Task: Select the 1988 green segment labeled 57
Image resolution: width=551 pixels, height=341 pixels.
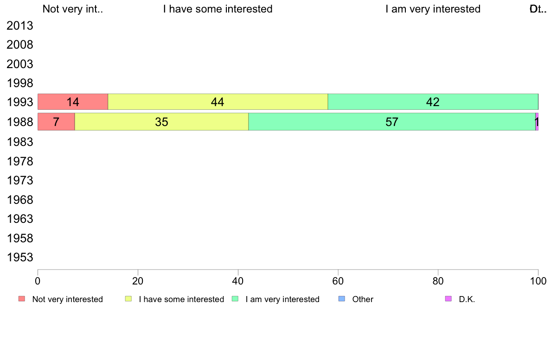Action: [x=392, y=122]
